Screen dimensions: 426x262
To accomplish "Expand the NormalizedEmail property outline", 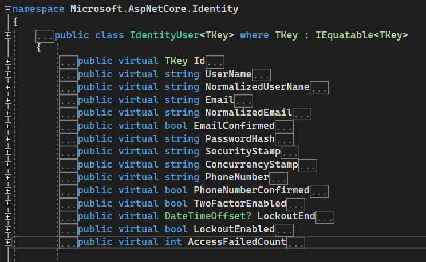I will coord(8,113).
